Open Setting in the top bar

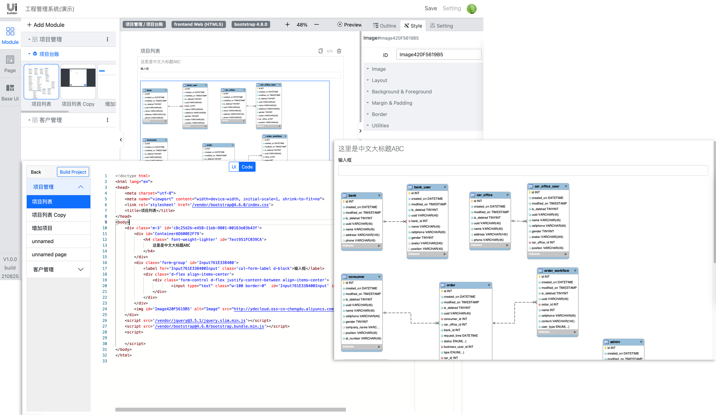(x=451, y=8)
